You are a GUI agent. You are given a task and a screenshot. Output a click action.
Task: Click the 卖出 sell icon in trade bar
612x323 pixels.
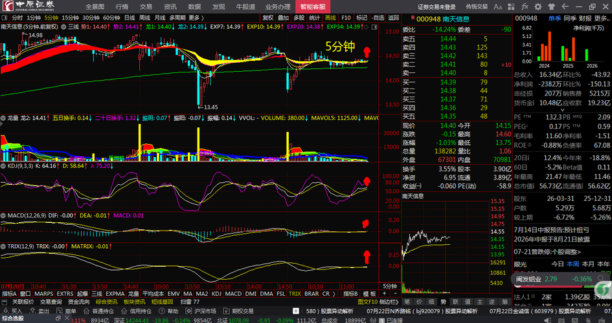point(32,311)
